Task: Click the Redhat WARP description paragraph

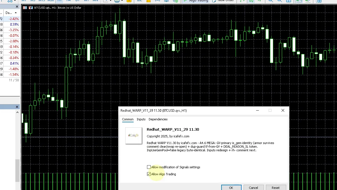Action: coord(210,147)
